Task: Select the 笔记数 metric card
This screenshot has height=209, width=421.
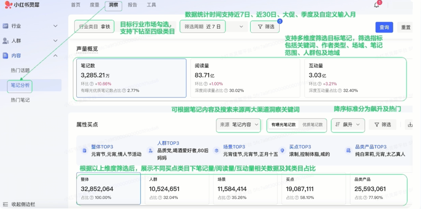Action: (x=131, y=78)
